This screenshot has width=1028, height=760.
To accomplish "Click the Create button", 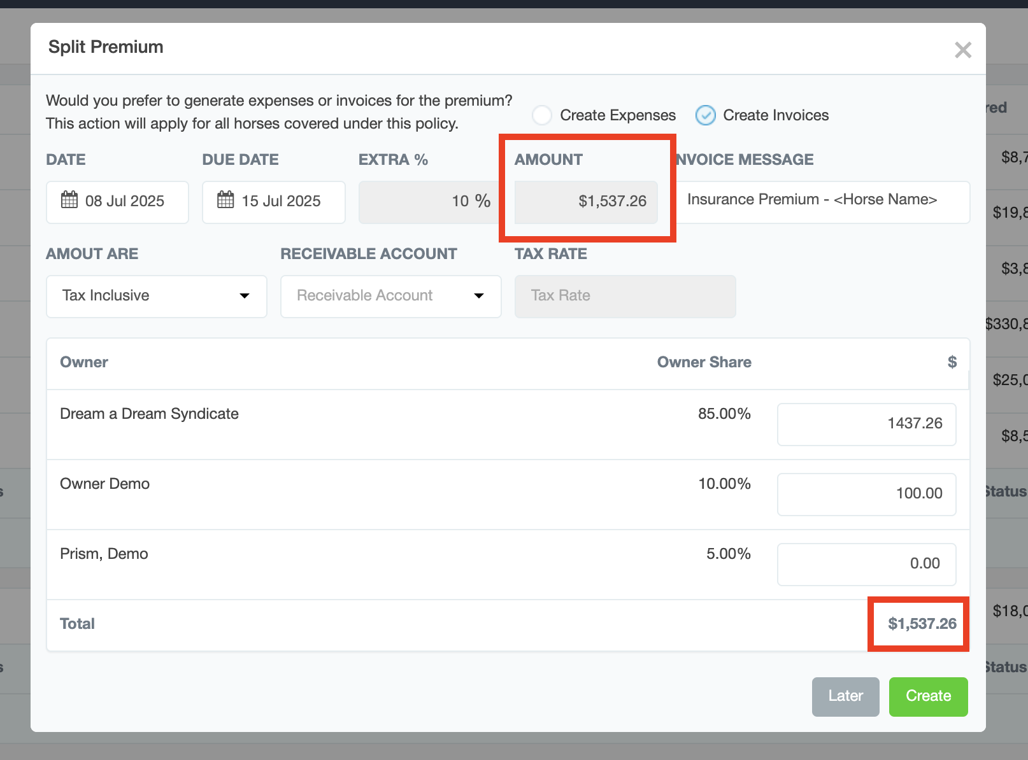I will [x=928, y=696].
